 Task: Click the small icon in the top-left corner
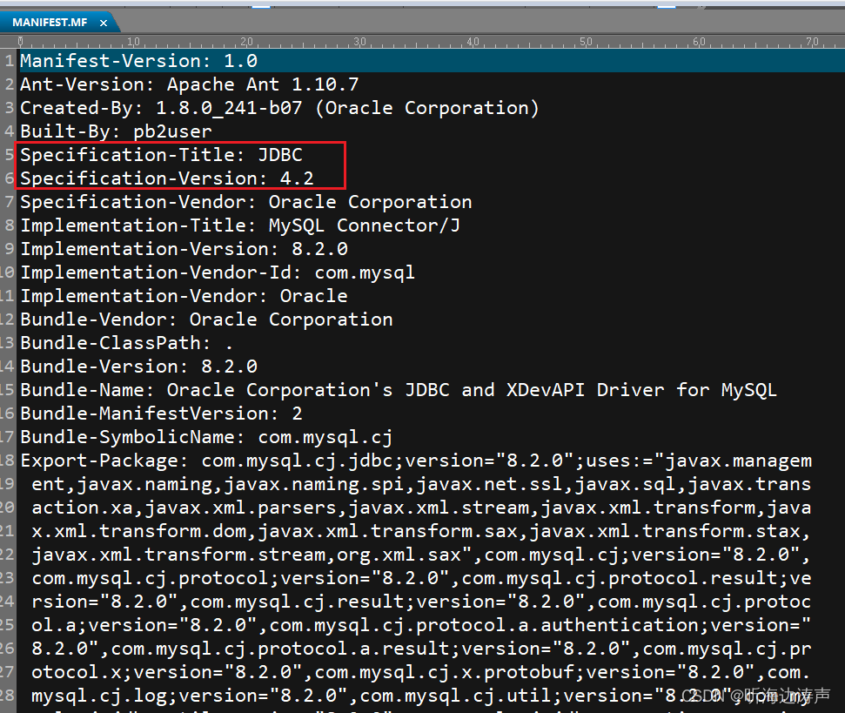9,7
